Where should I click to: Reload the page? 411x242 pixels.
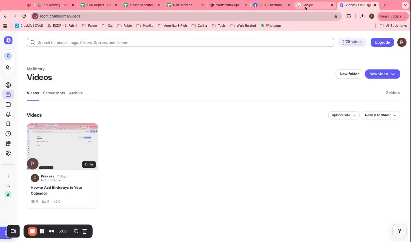click(24, 16)
